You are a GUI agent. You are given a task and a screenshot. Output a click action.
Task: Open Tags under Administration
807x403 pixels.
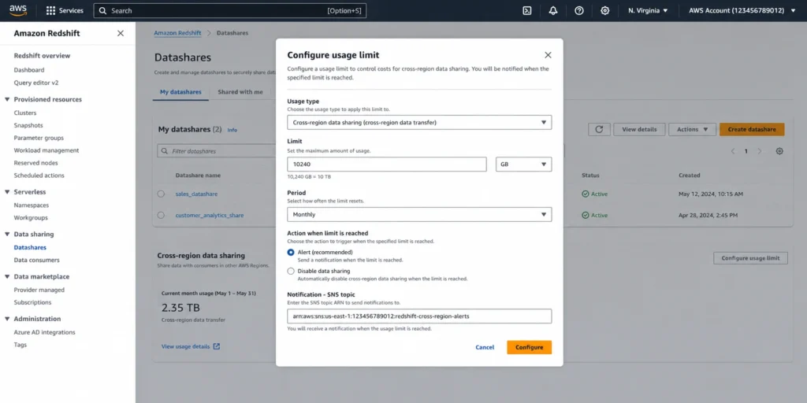click(20, 345)
